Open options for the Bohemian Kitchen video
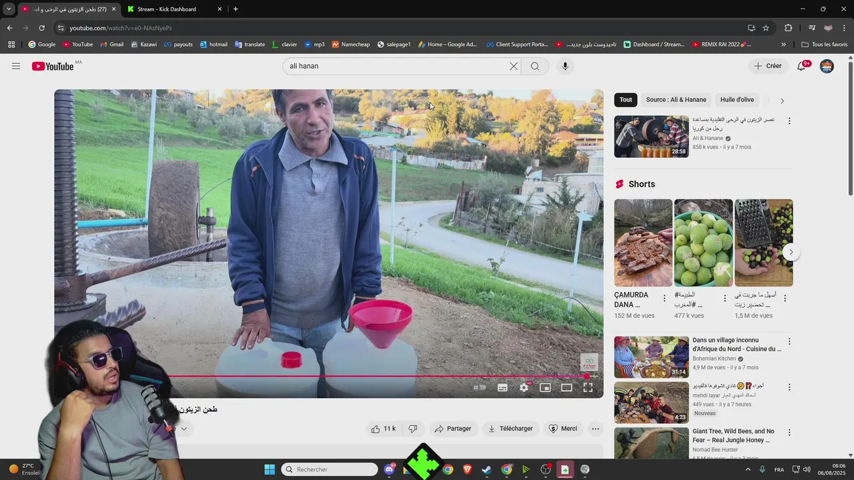 click(789, 341)
